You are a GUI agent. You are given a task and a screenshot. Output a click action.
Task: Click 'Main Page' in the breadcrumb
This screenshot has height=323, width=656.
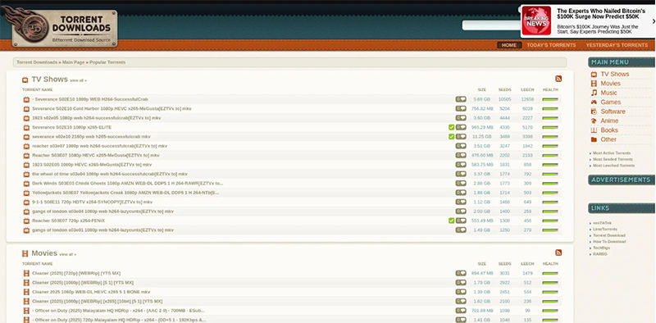73,62
